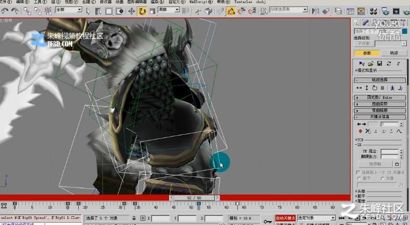The width and height of the screenshot is (410, 225).
Task: Click the Biped Body Horizontal track icon
Action: tap(359, 88)
